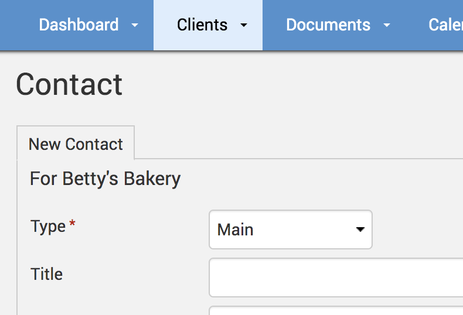This screenshot has width=463, height=315.
Task: Click the Type dropdown arrow
Action: coord(360,230)
